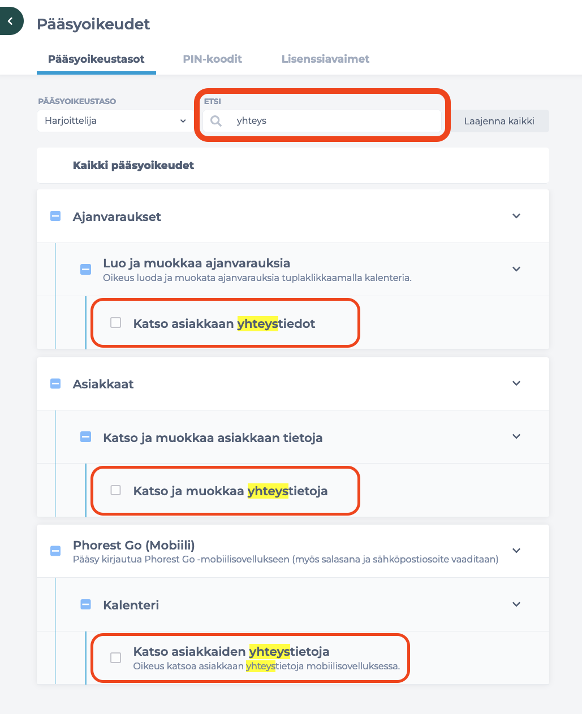This screenshot has width=582, height=714.
Task: Switch to the PIN-koodit tab
Action: point(212,59)
